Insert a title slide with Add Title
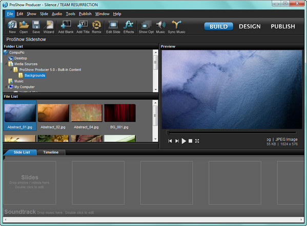The width and height of the screenshot is (307, 226). click(x=83, y=27)
